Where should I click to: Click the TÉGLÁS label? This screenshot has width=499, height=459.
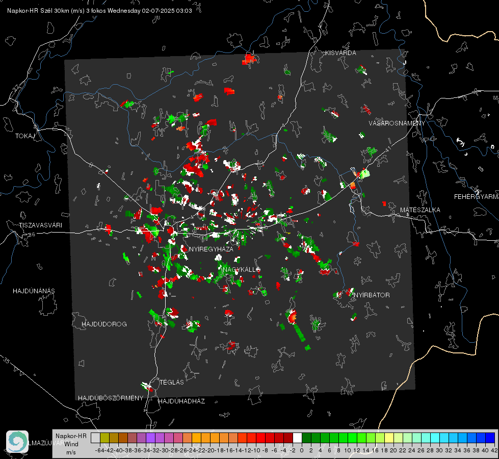click(x=172, y=382)
